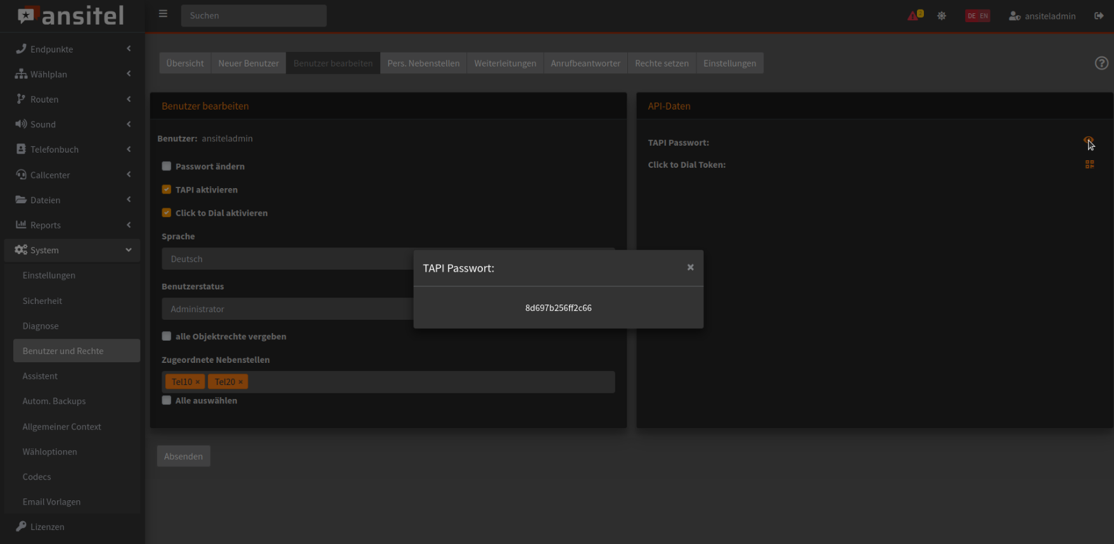1114x544 pixels.
Task: Click the Endpunkte phone icon
Action: coord(21,49)
